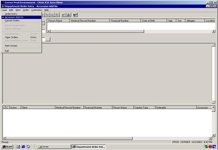Click the lower grid Medical Record Number header
The width and height of the screenshot is (218, 150).
pos(69,107)
